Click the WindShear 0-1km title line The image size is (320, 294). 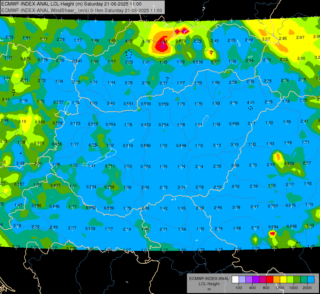point(82,10)
